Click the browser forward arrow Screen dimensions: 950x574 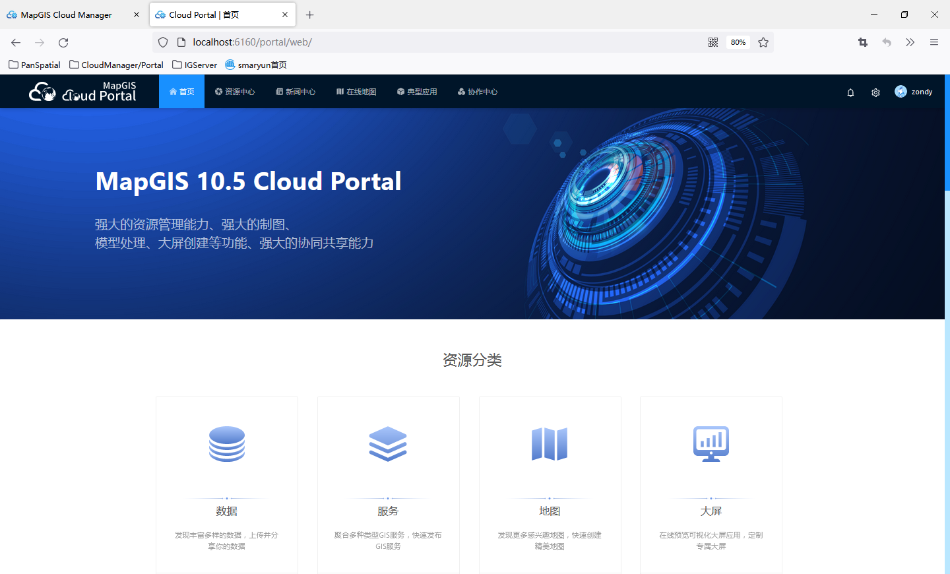click(40, 42)
